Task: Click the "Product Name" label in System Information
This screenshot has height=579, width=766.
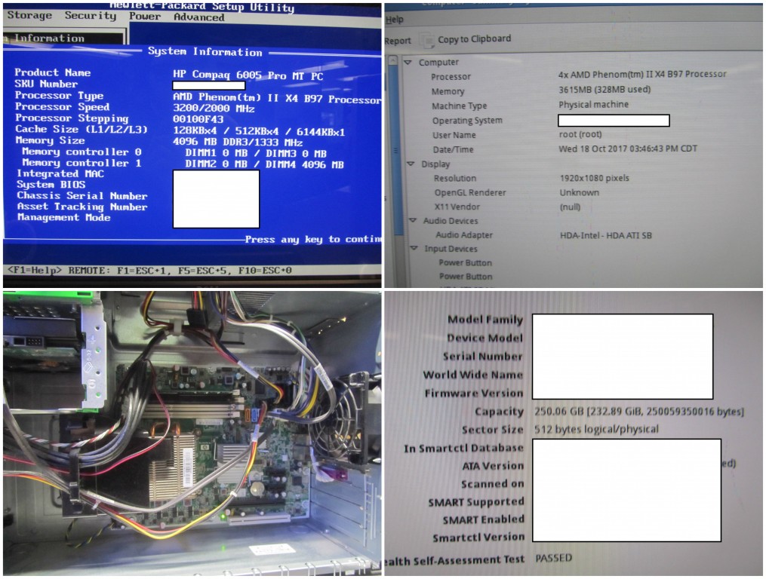Action: pos(53,72)
